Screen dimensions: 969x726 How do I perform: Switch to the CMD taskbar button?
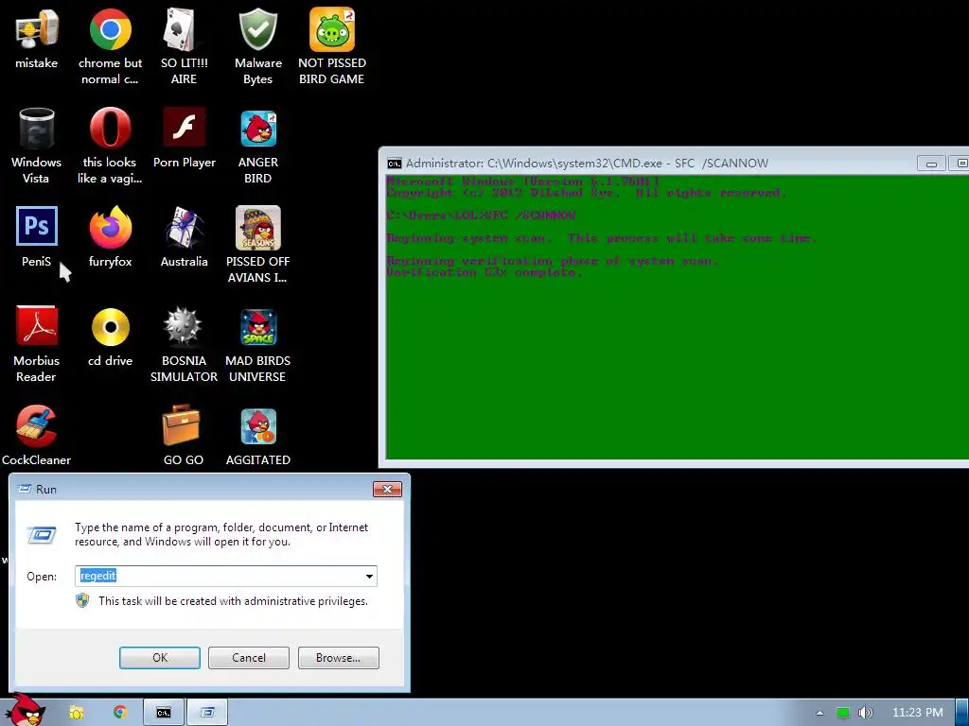click(x=163, y=713)
